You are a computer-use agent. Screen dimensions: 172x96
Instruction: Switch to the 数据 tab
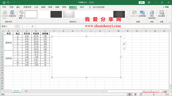click(x=43, y=7)
